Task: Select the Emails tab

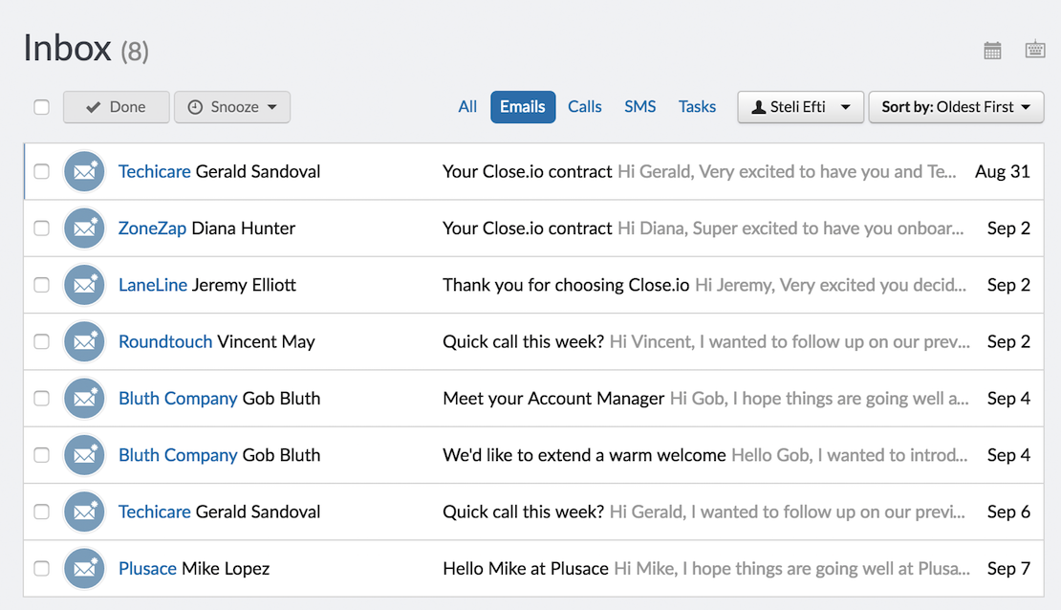Action: point(523,107)
